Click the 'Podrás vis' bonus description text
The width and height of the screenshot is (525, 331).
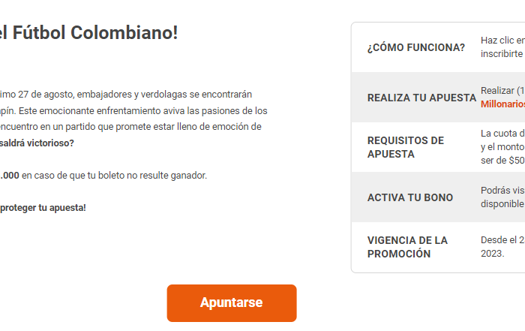(502, 191)
